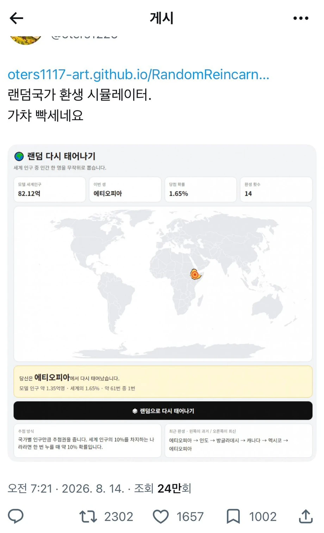View the 조회 24만회 view count
The image size is (324, 533).
pos(163,488)
